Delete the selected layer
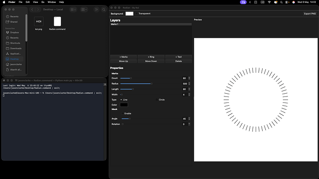Viewport: 319px width, 179px height. click(x=178, y=61)
